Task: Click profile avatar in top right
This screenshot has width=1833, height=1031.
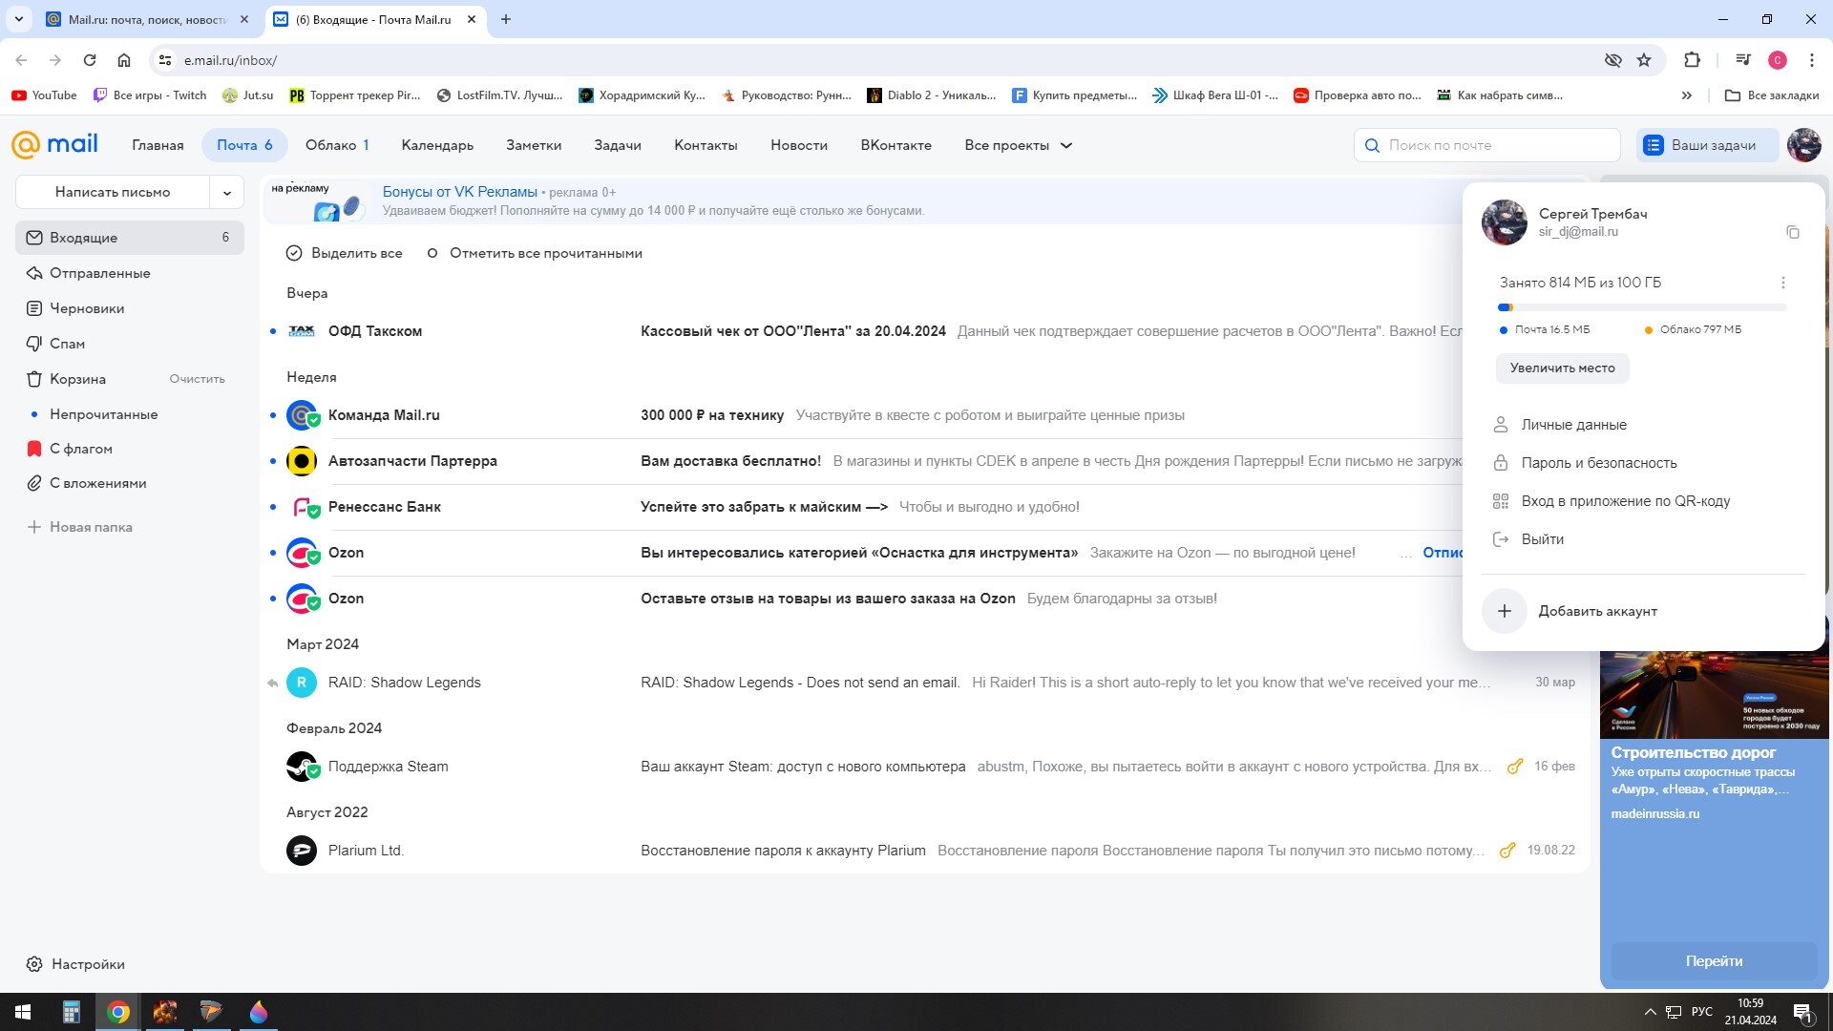Action: (1803, 145)
